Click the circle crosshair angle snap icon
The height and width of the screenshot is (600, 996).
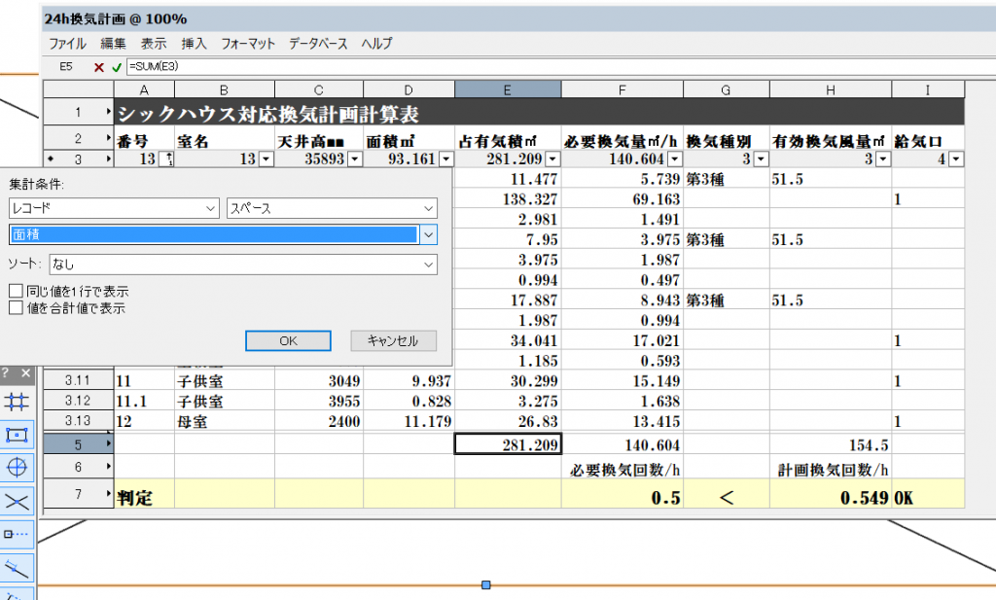18,468
